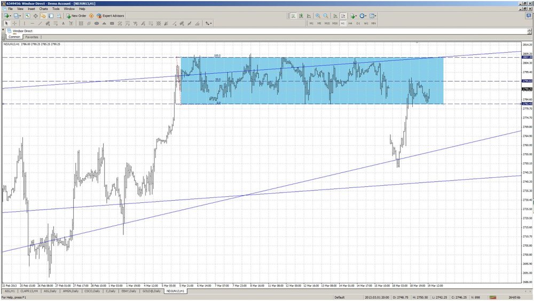The width and height of the screenshot is (534, 301).
Task: Switch to Bar Chart display
Action: [x=293, y=15]
